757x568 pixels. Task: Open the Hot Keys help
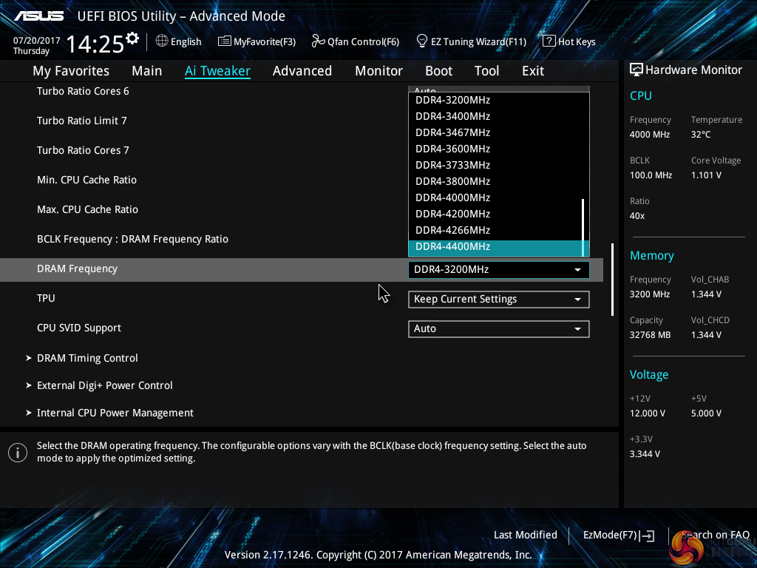568,41
